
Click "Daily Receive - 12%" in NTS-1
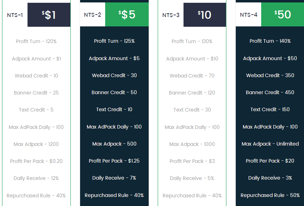point(36,178)
